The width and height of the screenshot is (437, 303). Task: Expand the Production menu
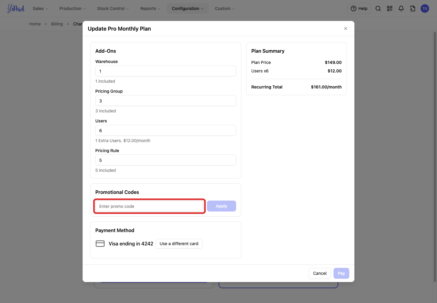click(73, 8)
